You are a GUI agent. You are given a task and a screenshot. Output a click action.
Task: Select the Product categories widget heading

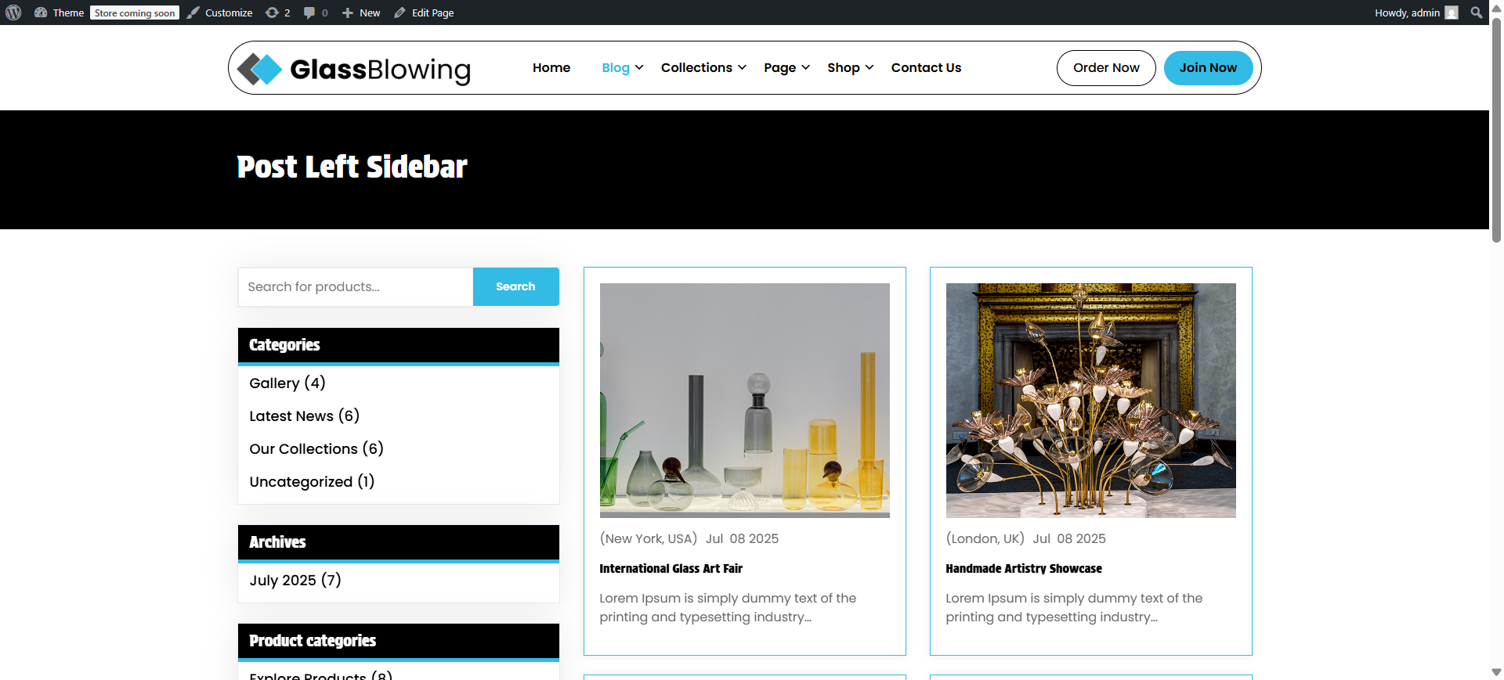(x=313, y=641)
